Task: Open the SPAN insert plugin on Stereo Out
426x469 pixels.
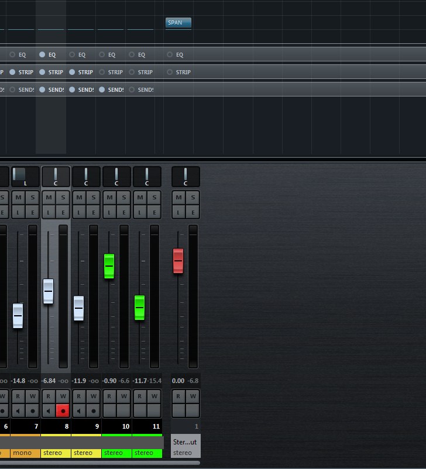Action: pyautogui.click(x=178, y=22)
